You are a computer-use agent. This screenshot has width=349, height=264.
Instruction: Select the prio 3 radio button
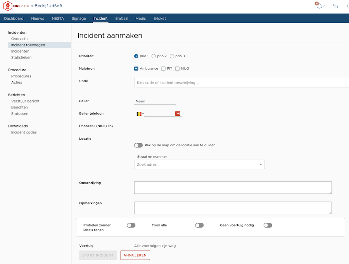point(172,56)
